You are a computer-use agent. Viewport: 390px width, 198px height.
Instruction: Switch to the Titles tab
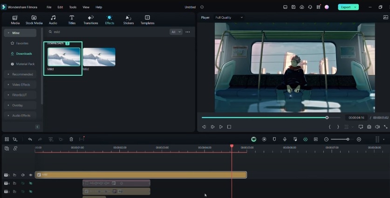coord(72,20)
